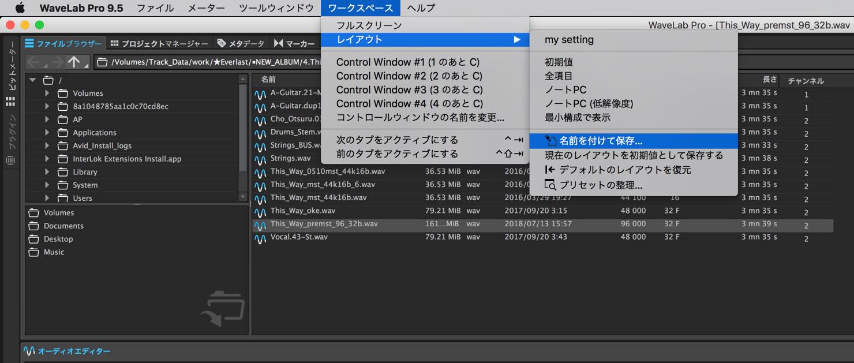
Task: Select 全項目 layout
Action: [634, 76]
